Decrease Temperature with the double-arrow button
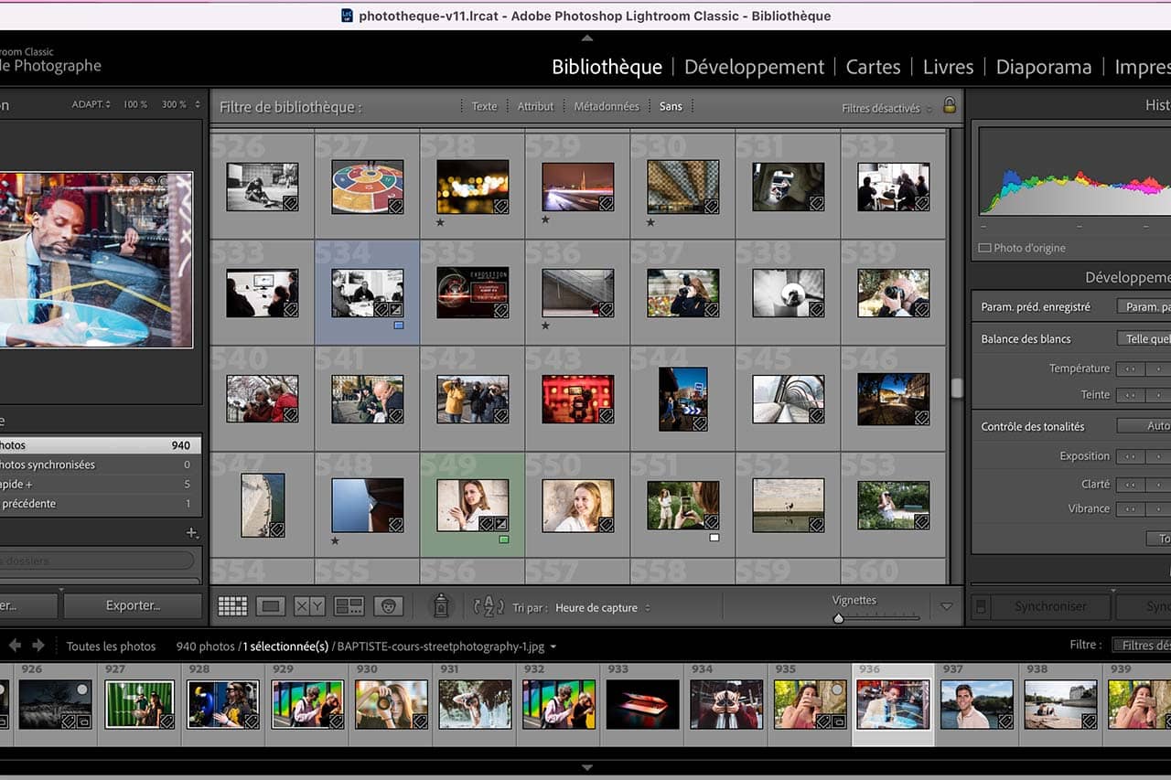Image resolution: width=1171 pixels, height=780 pixels. 1133,369
